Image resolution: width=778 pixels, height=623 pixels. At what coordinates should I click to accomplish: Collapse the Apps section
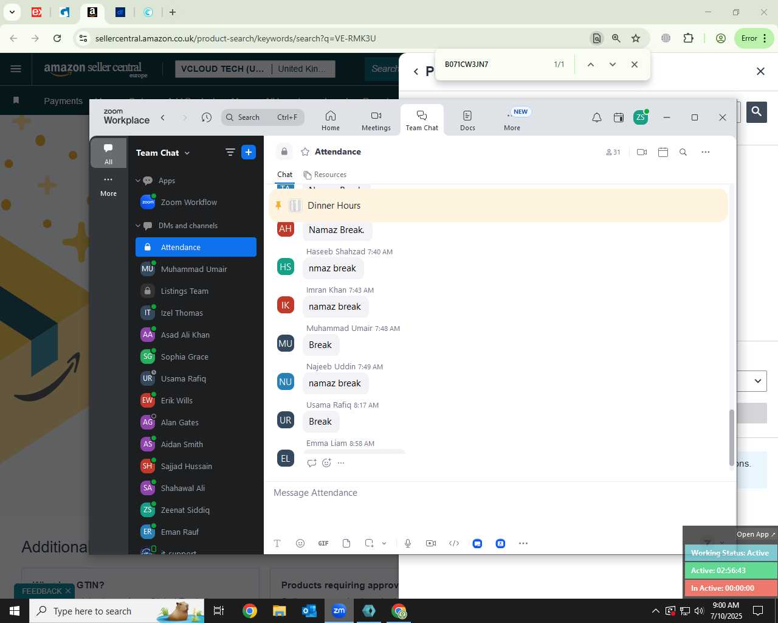tap(138, 181)
